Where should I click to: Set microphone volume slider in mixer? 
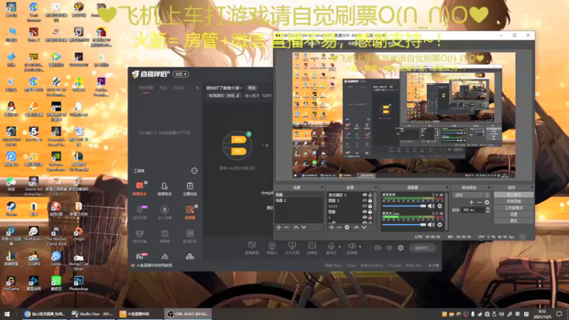click(404, 225)
